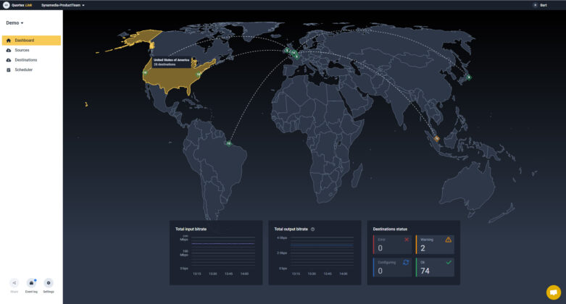Open the Event log icon
Viewport: 566px width, 304px height.
click(x=31, y=283)
